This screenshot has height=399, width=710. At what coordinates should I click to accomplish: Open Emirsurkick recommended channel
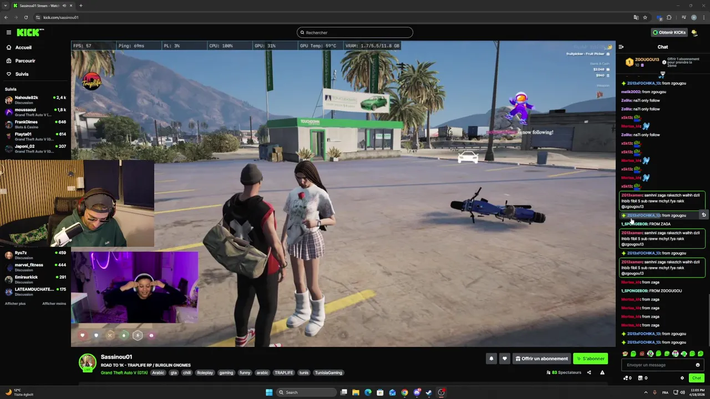click(35, 280)
